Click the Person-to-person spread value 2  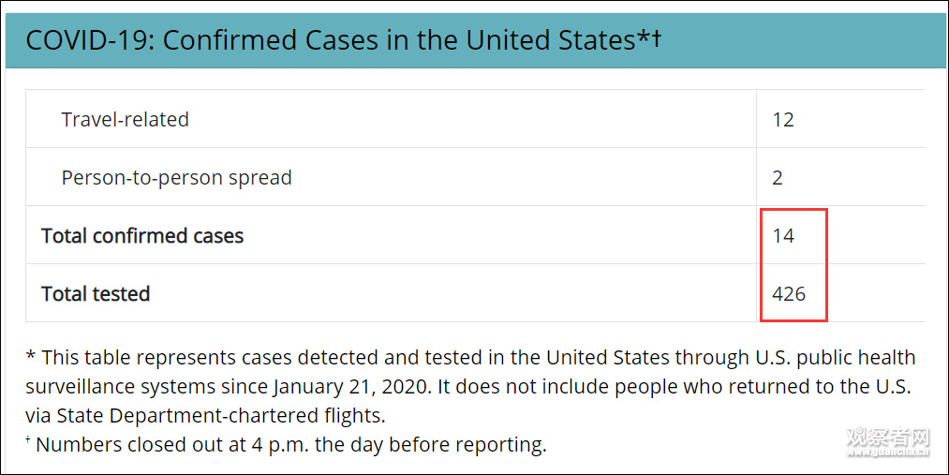(778, 178)
